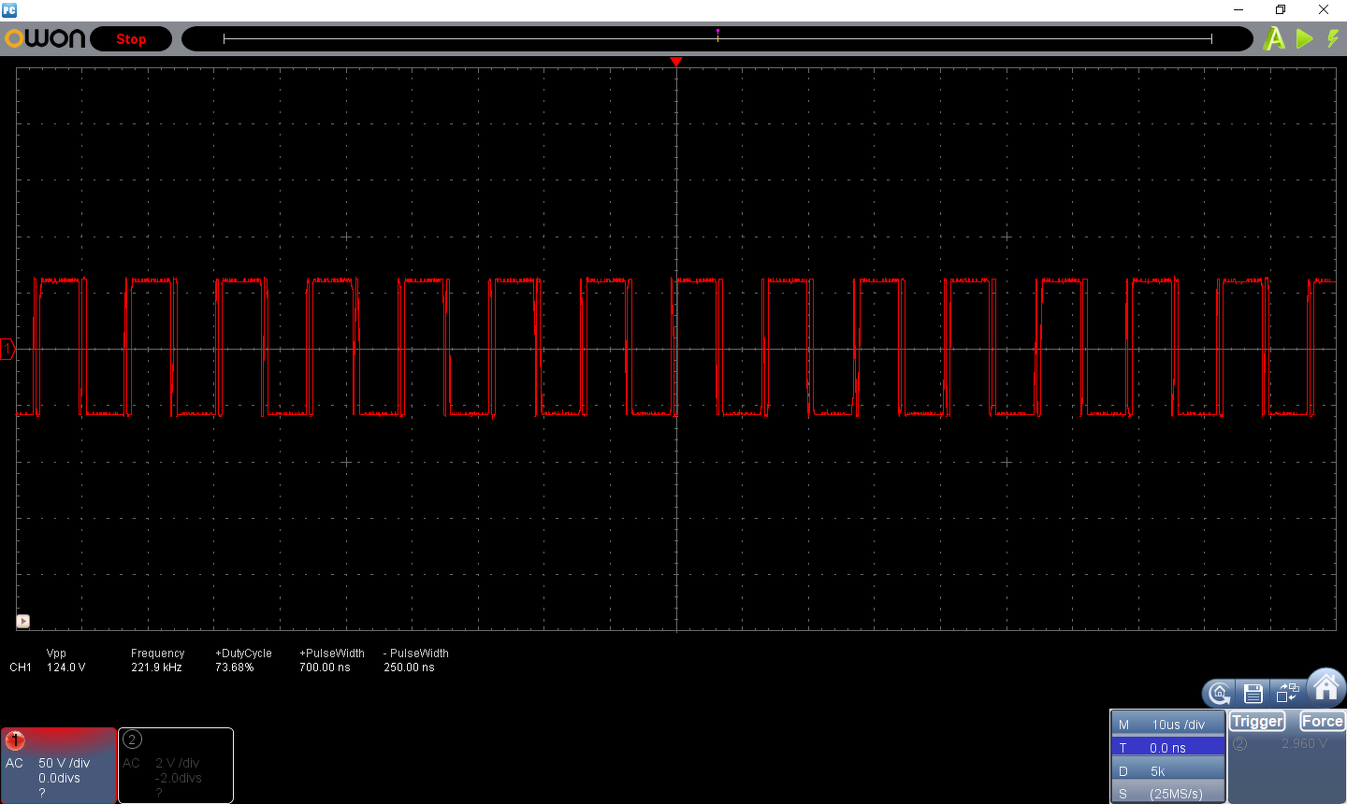Open the home menu icon
The image size is (1347, 804).
coord(1326,687)
